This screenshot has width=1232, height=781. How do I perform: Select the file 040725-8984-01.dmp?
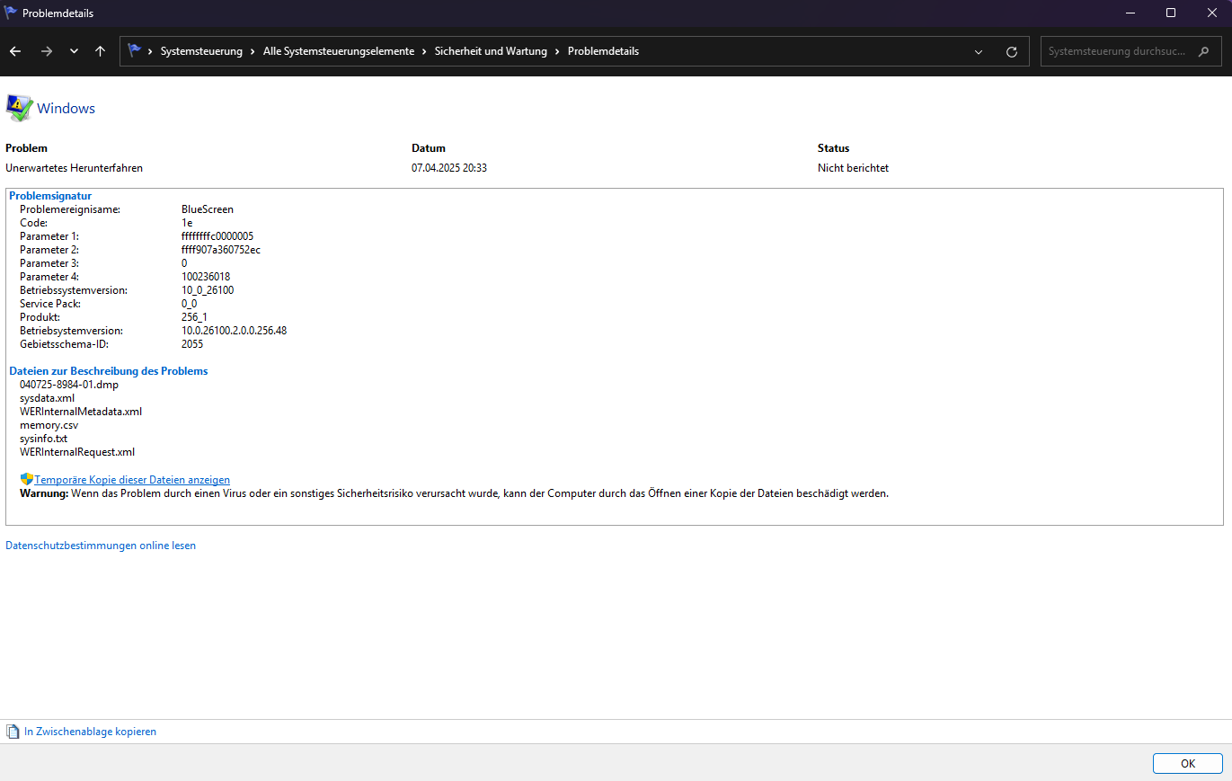(69, 385)
